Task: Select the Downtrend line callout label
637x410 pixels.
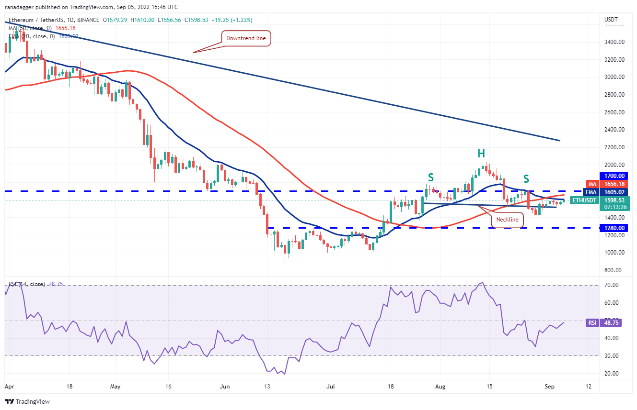Action: click(246, 38)
